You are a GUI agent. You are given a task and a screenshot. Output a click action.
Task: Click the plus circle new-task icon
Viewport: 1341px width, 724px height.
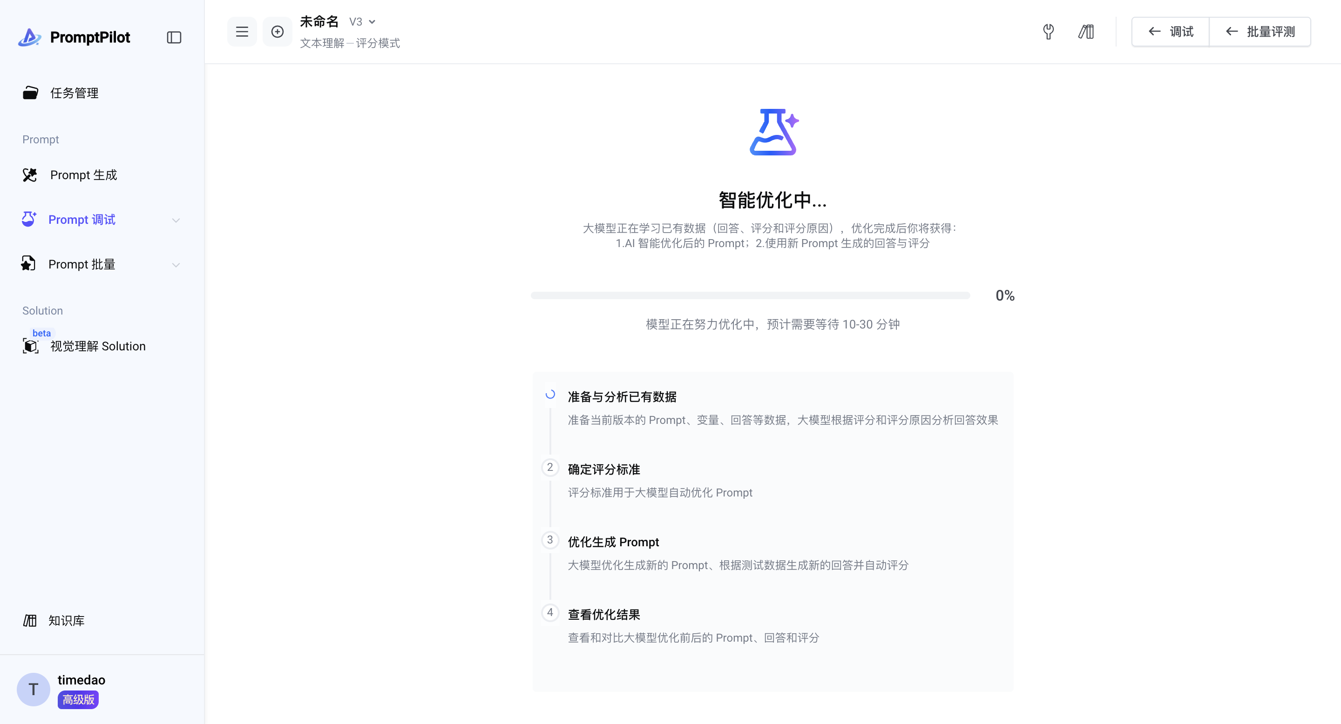[278, 32]
